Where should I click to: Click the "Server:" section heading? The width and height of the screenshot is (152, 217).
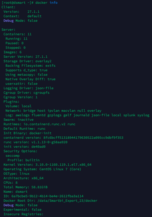coord(8,29)
